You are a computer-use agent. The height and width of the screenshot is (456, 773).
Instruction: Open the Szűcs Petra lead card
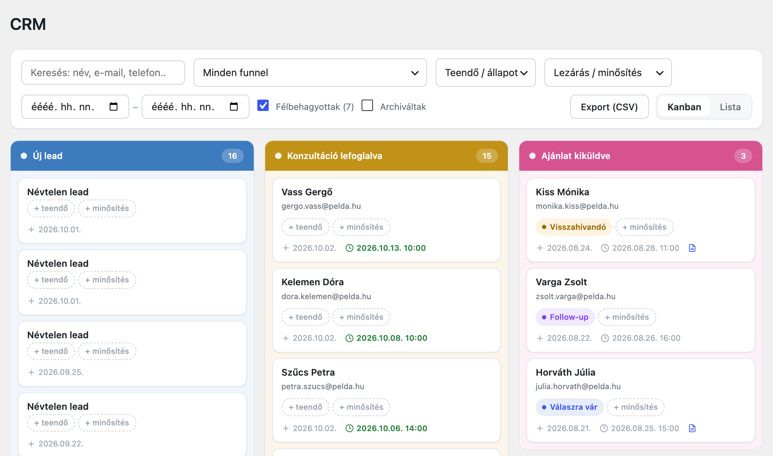click(x=386, y=401)
